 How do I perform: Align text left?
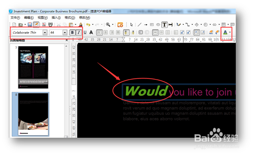99,32
